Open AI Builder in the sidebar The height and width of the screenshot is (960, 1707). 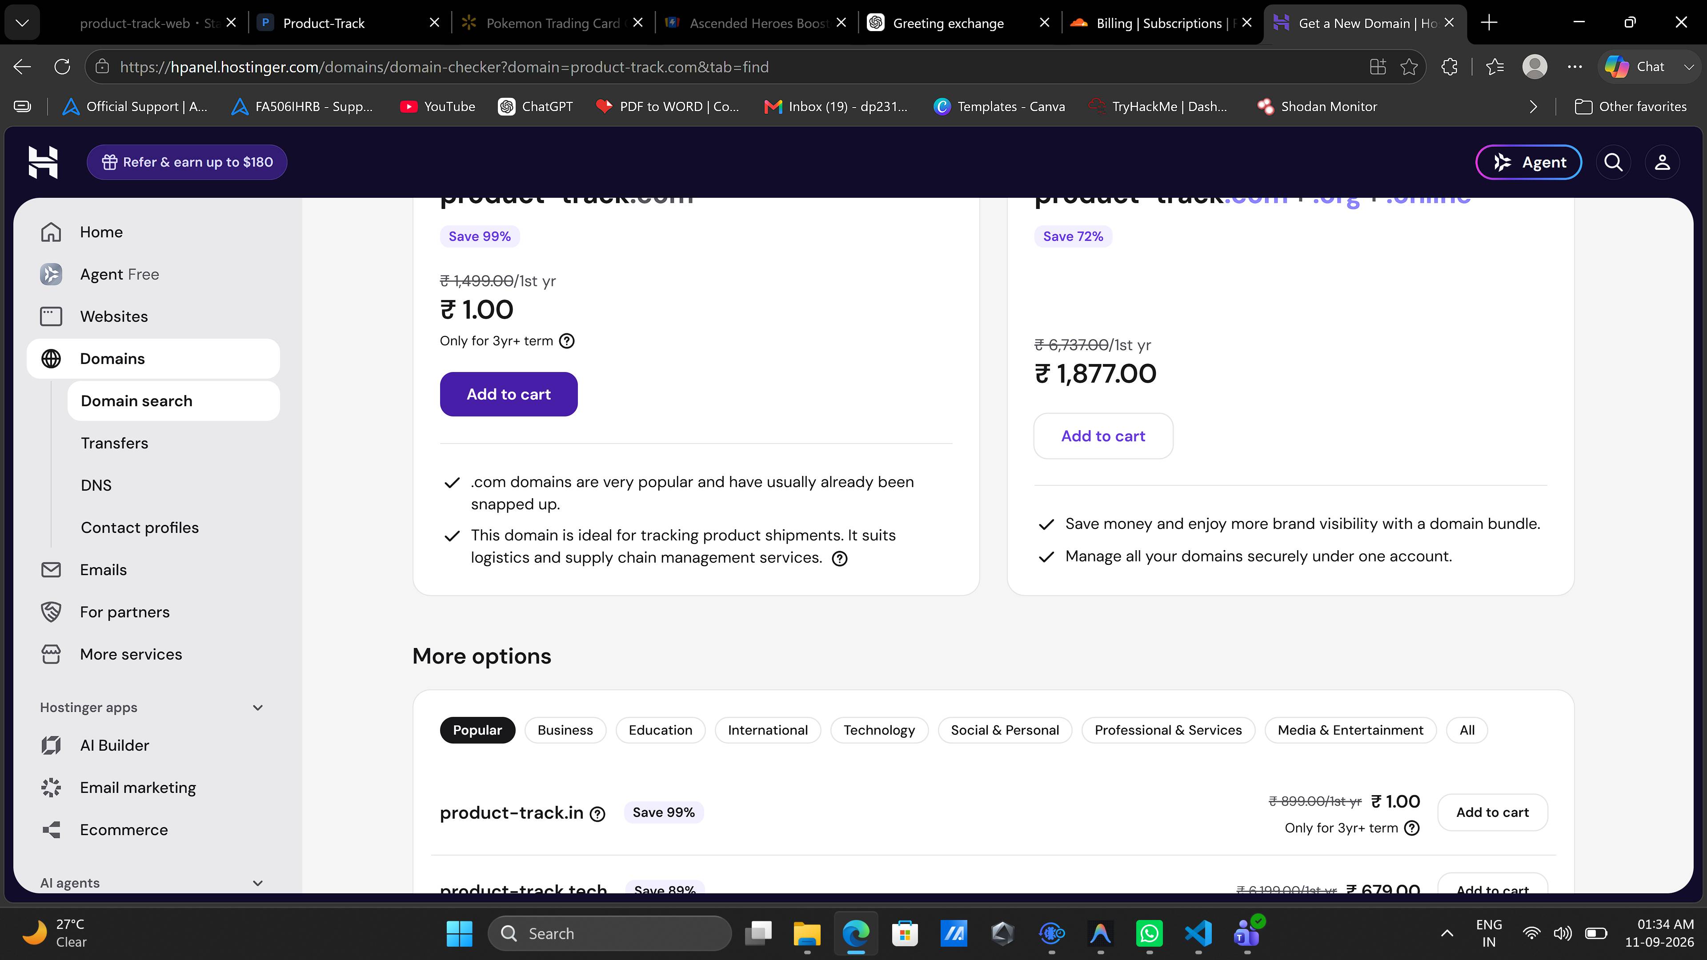pos(115,745)
